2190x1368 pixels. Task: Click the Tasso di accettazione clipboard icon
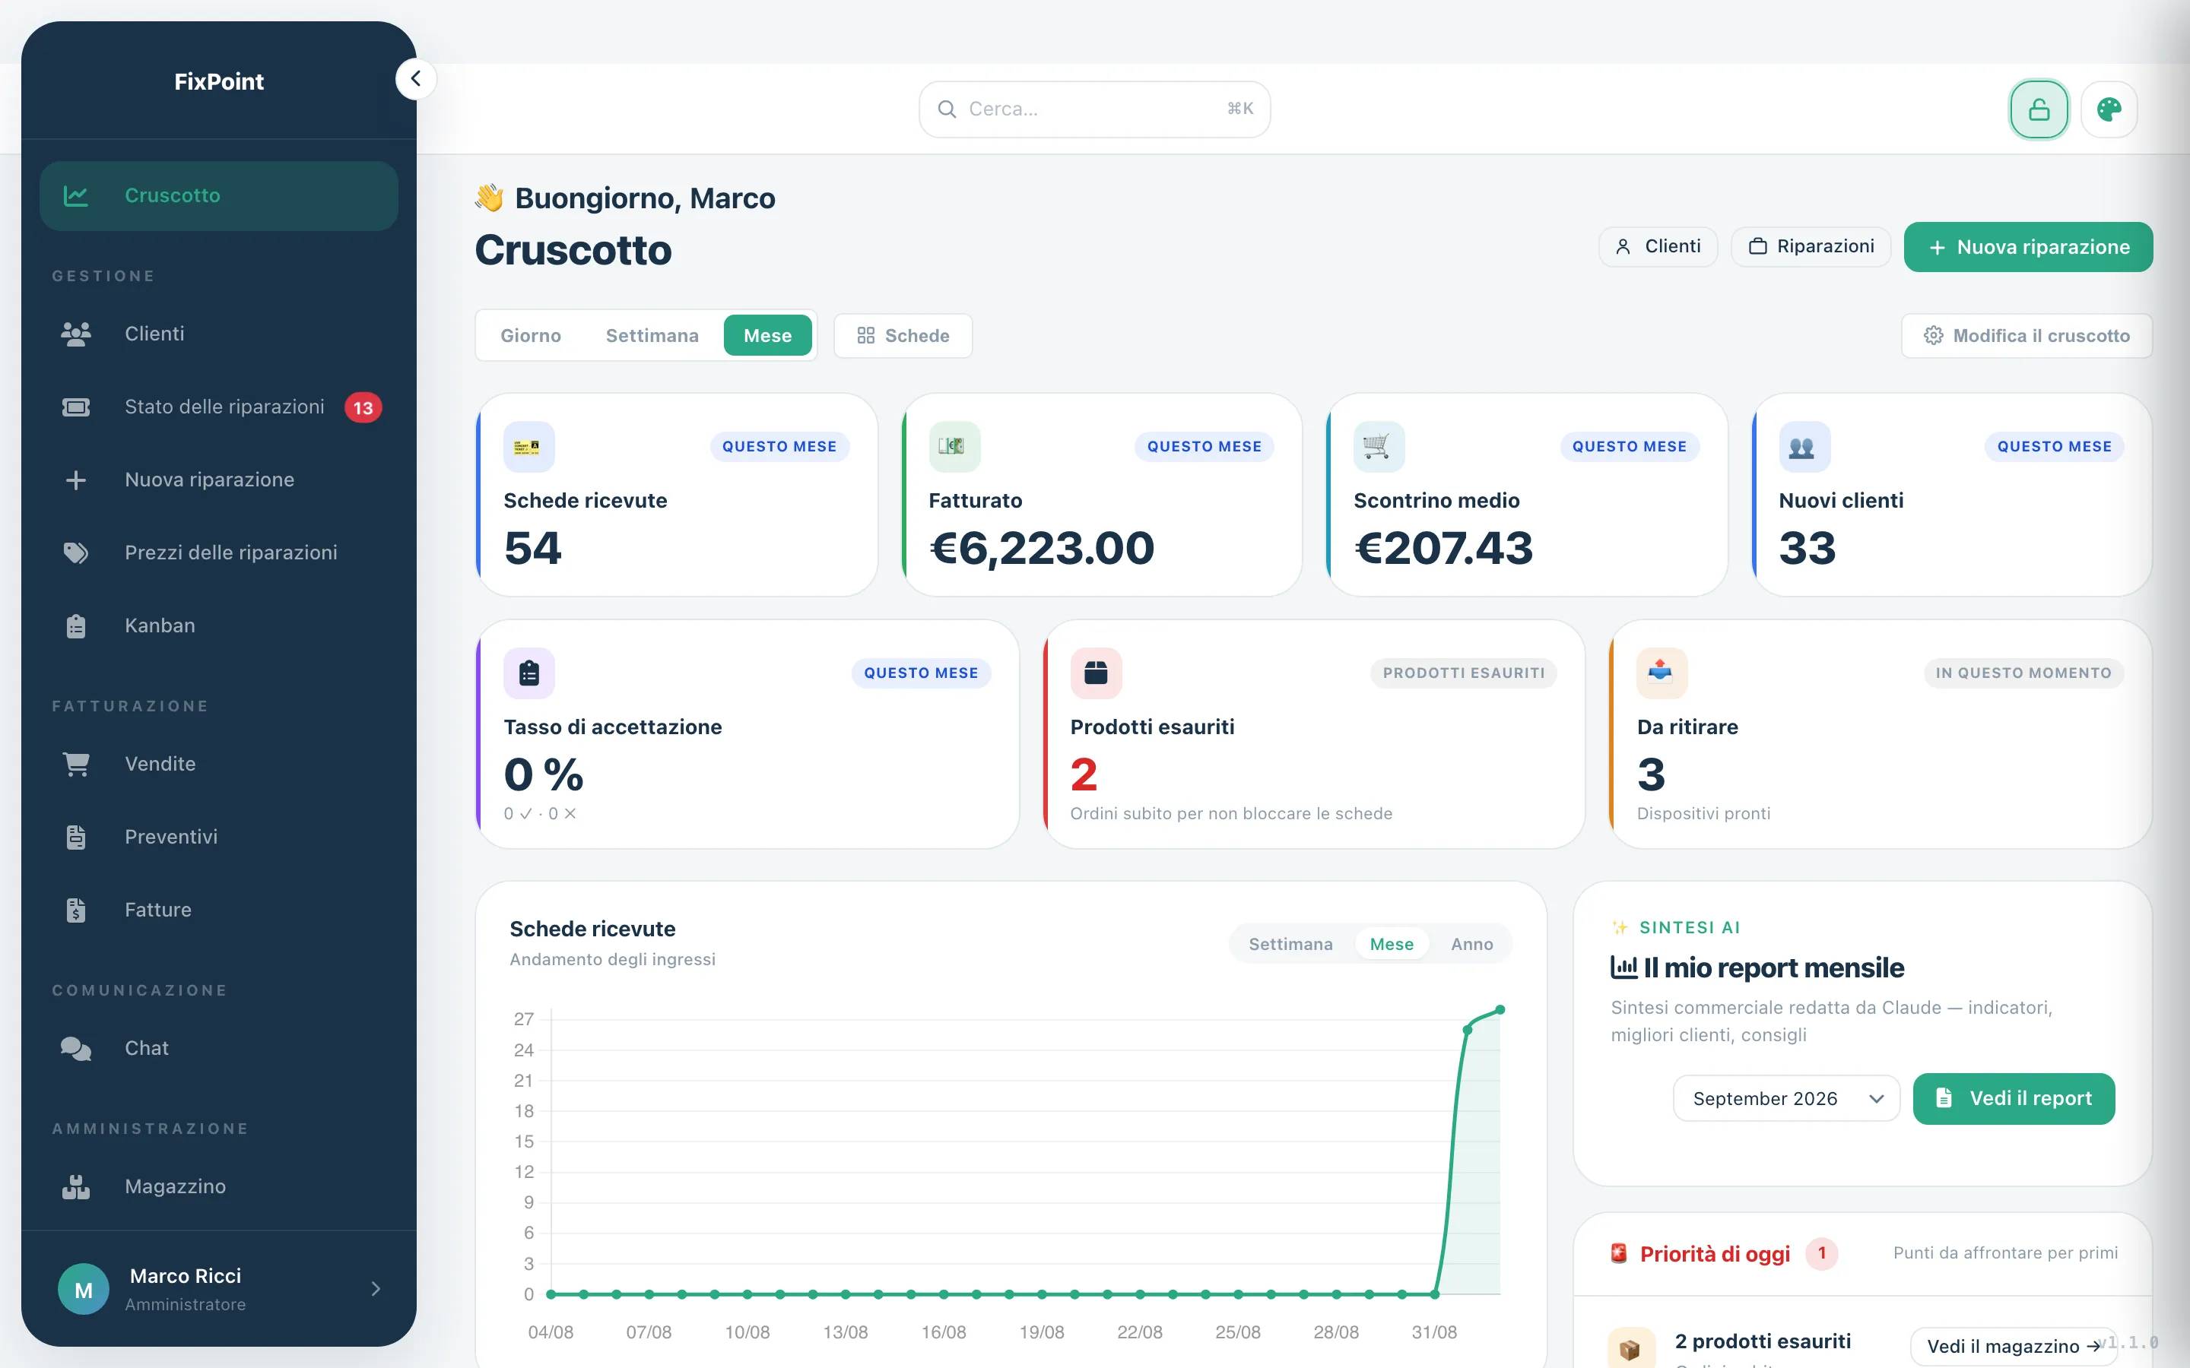[x=528, y=673]
